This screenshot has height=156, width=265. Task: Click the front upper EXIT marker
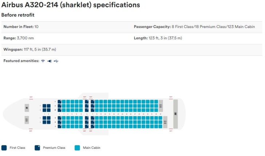[x=31, y=97]
